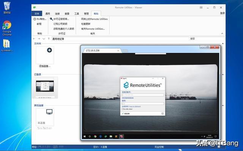
Task: Click the 搜索 search box
Action: (207, 39)
